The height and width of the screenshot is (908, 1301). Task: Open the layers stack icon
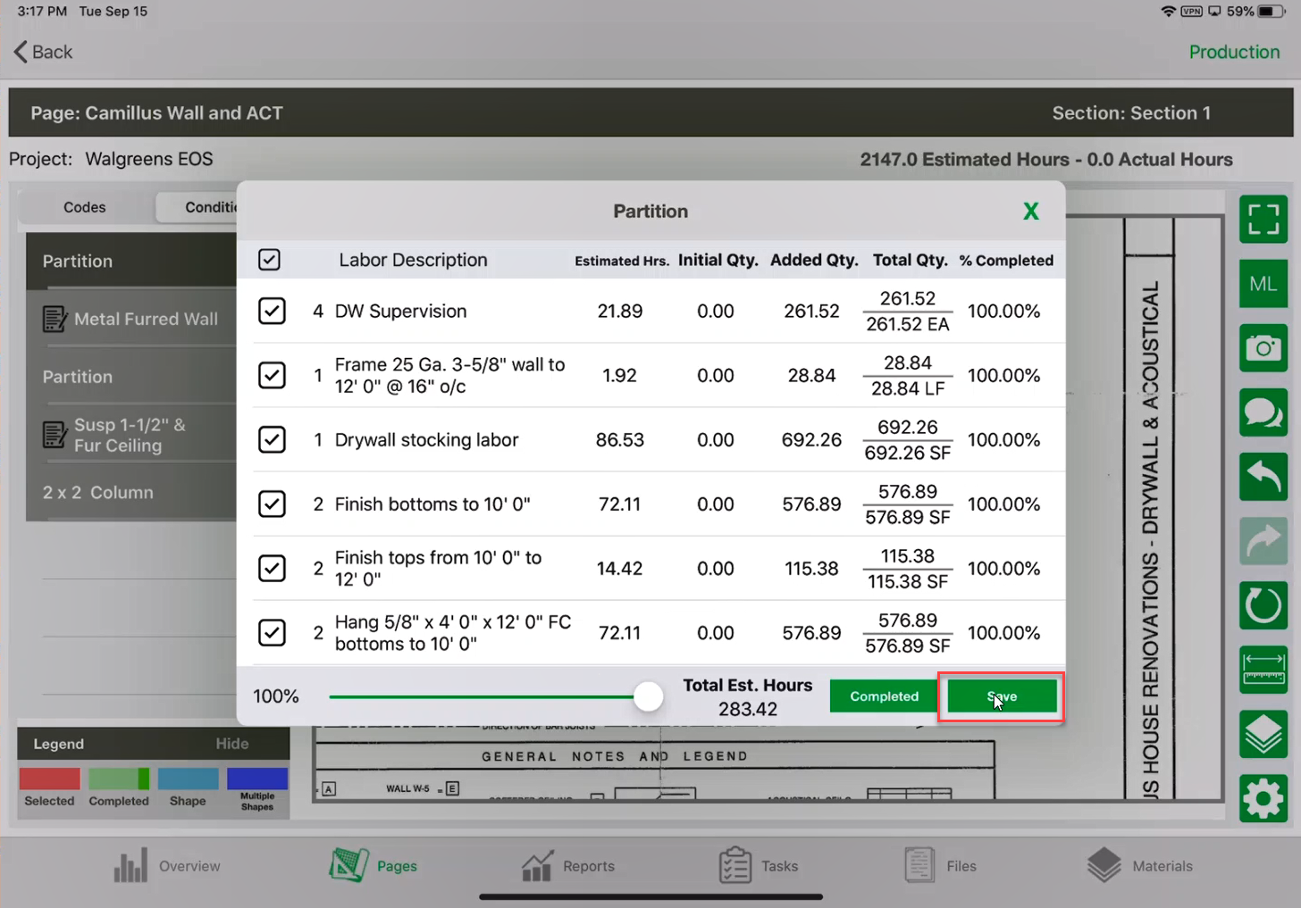1263,734
